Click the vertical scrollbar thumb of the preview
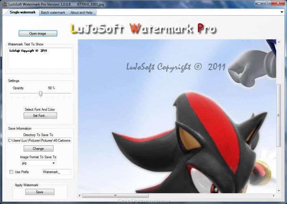 tap(279, 115)
